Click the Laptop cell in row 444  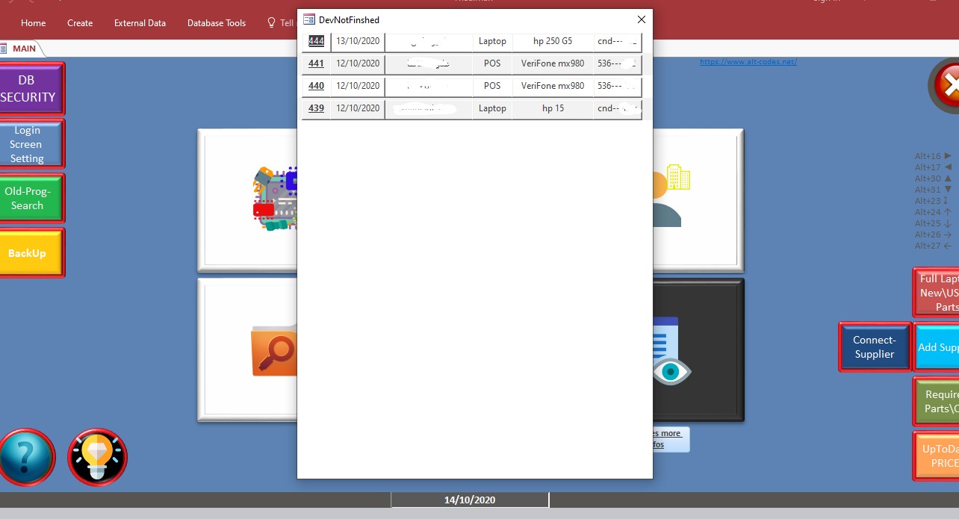[492, 41]
